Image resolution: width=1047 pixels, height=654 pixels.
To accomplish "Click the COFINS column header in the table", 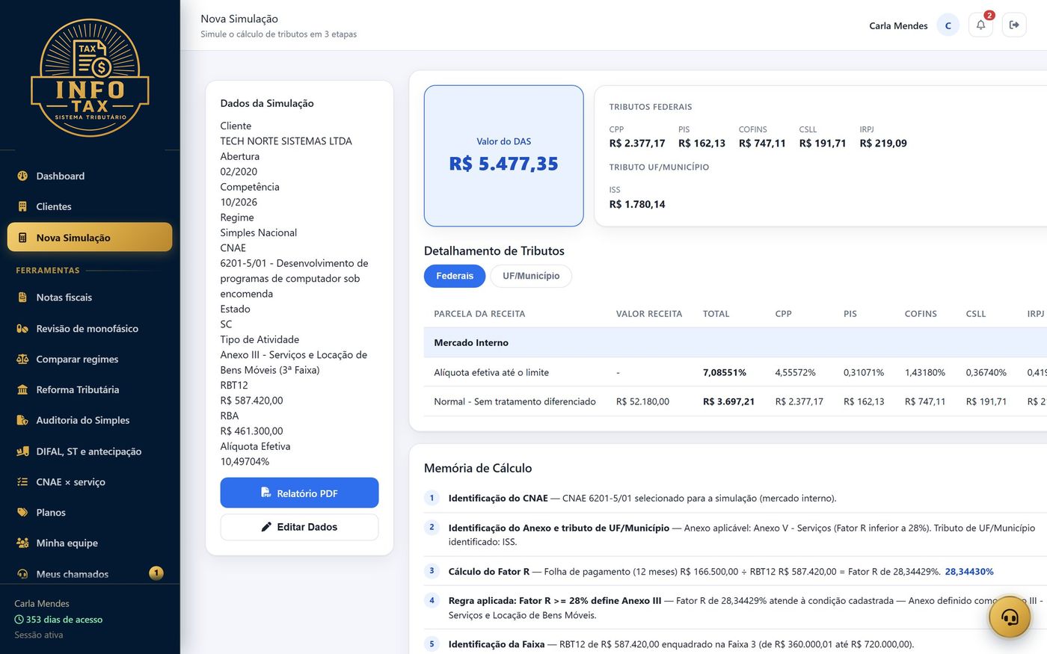I will pos(921,314).
